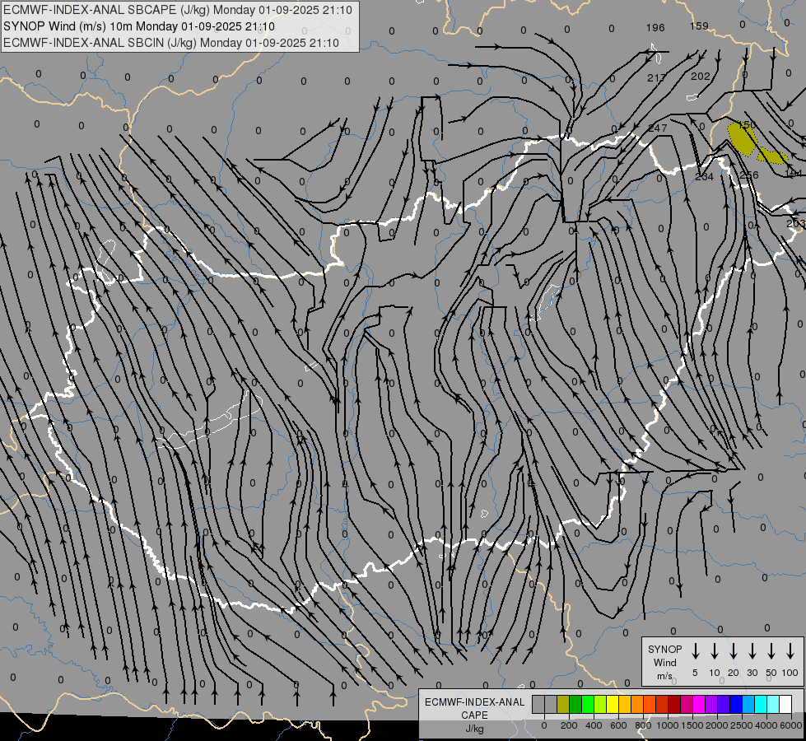
Task: Click the 800 tick label in CAPE legend
Action: tap(643, 725)
